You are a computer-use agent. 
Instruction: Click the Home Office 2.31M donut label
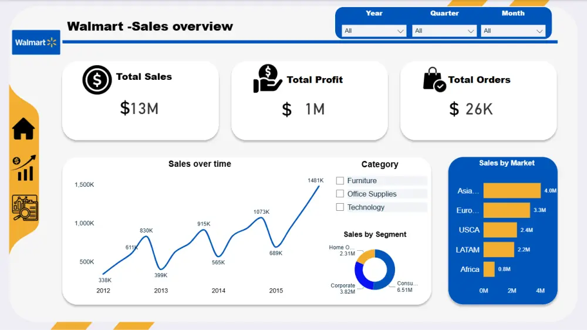tap(342, 251)
